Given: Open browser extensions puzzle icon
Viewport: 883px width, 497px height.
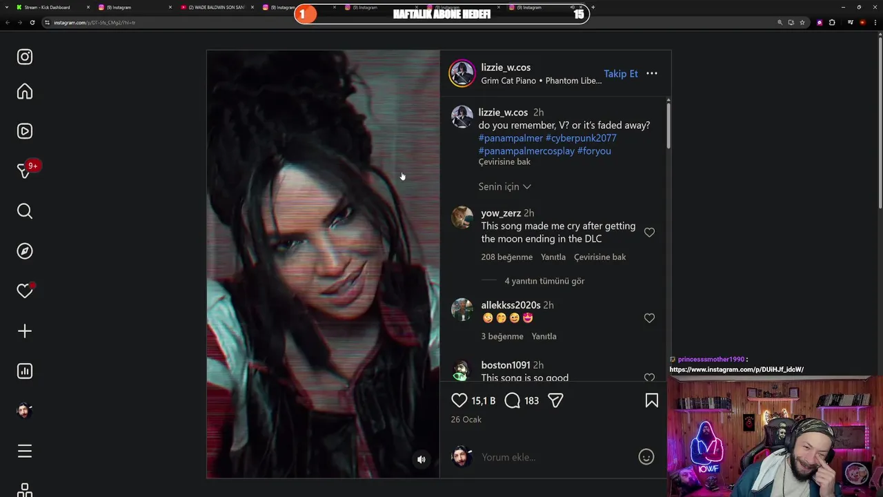Looking at the screenshot, I should point(832,22).
